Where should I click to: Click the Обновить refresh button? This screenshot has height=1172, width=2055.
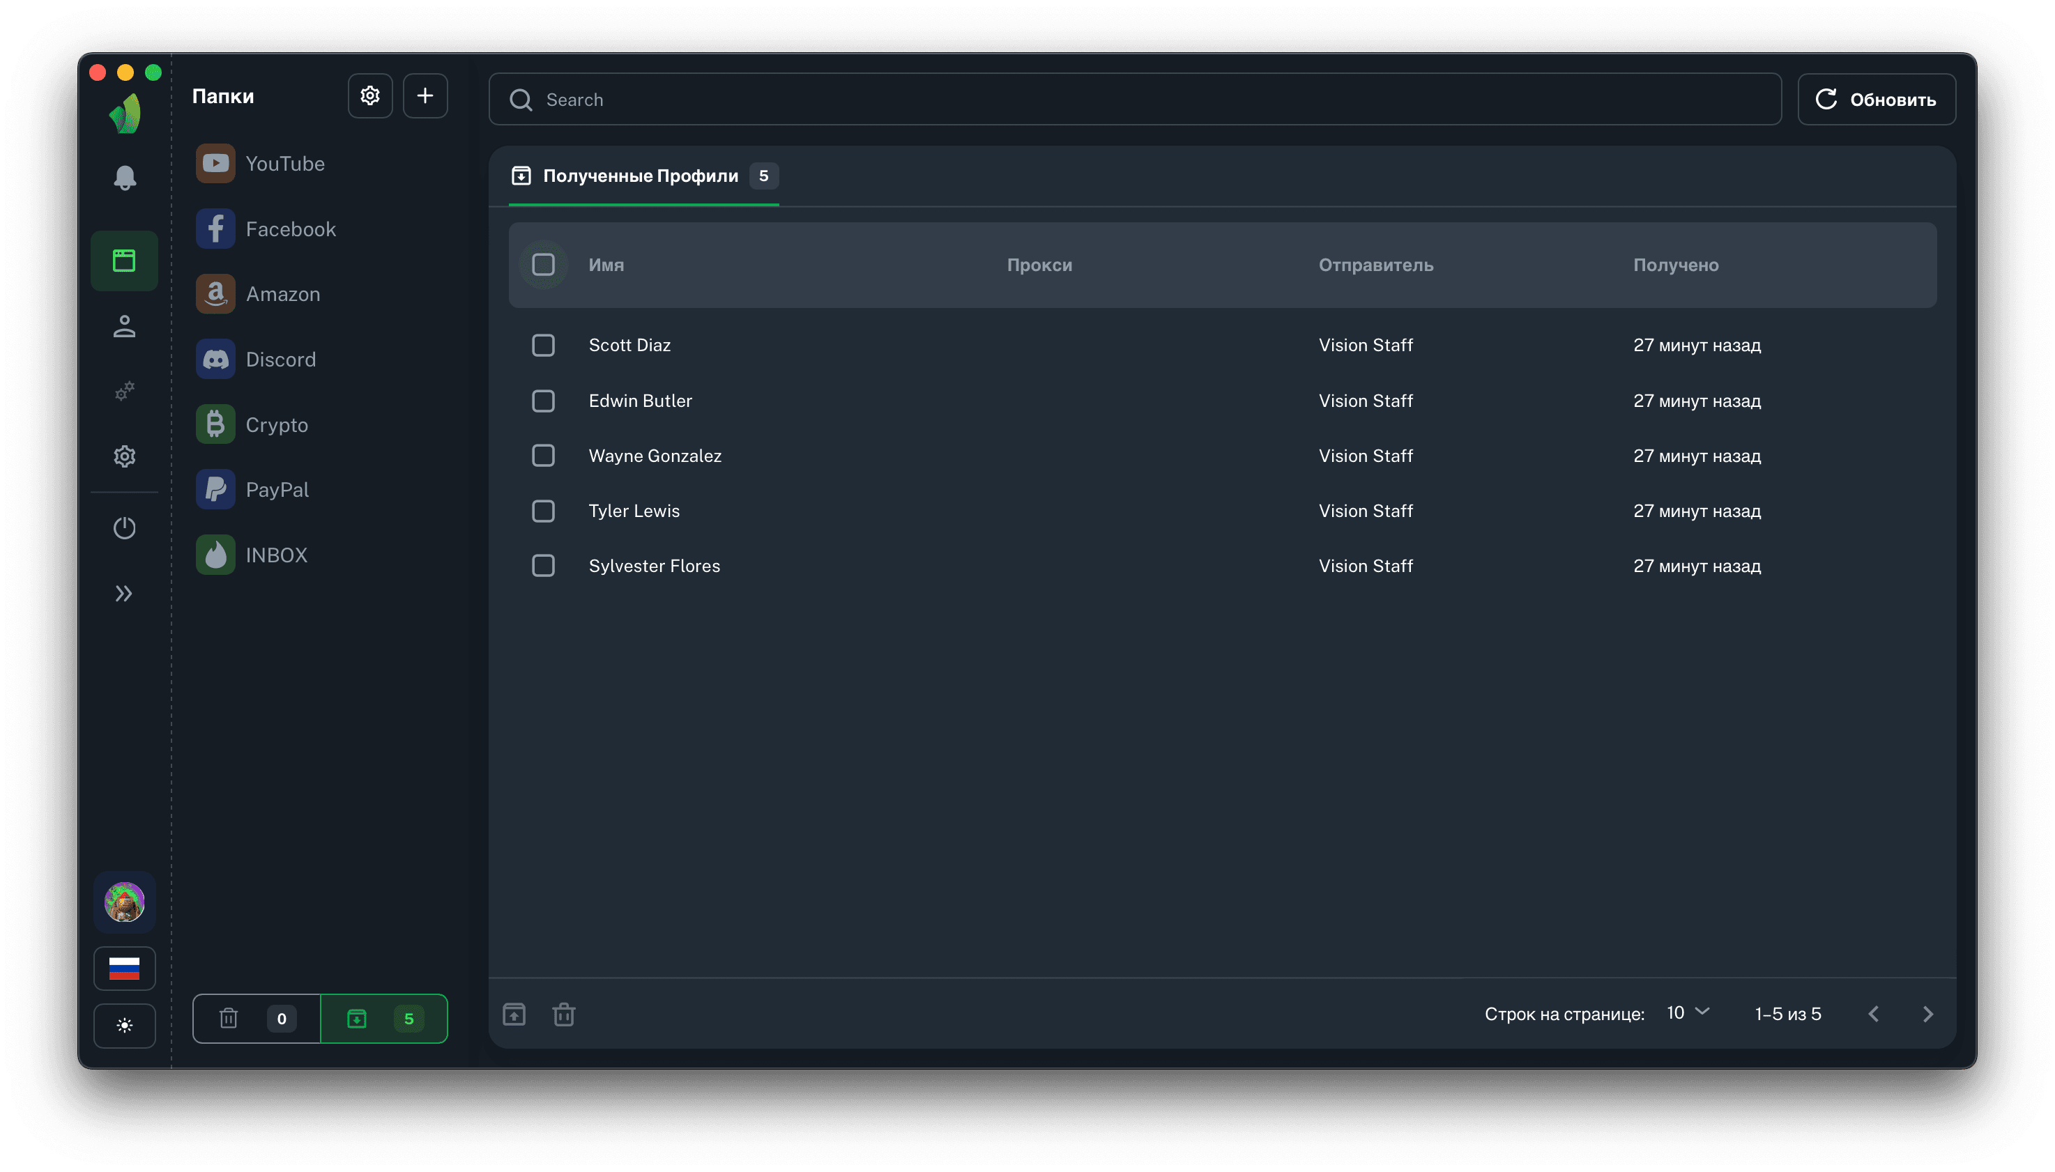[x=1877, y=100]
